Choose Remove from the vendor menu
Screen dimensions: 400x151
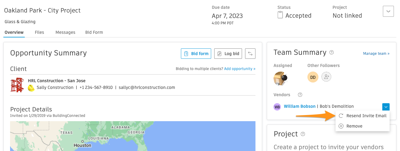[354, 126]
